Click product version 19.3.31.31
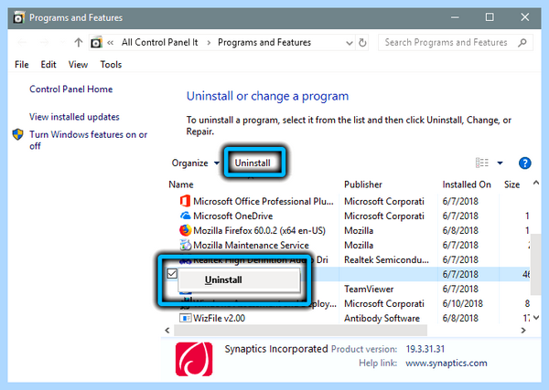The width and height of the screenshot is (549, 390). click(425, 349)
